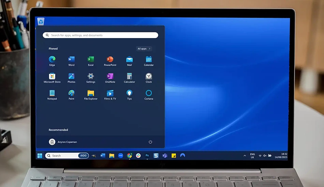This screenshot has width=324, height=187.
Task: Open Snagit from the taskbar
Action: [156, 156]
